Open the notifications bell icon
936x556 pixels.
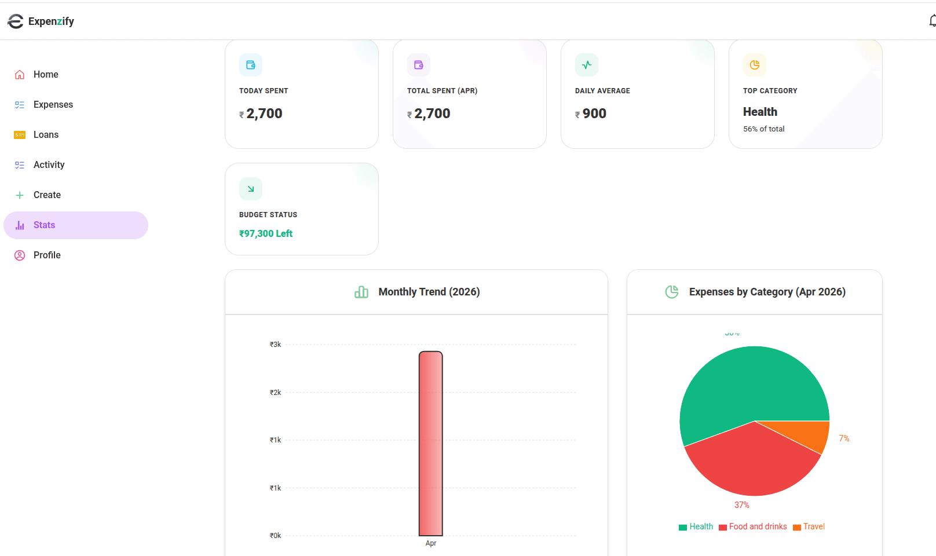click(x=932, y=21)
